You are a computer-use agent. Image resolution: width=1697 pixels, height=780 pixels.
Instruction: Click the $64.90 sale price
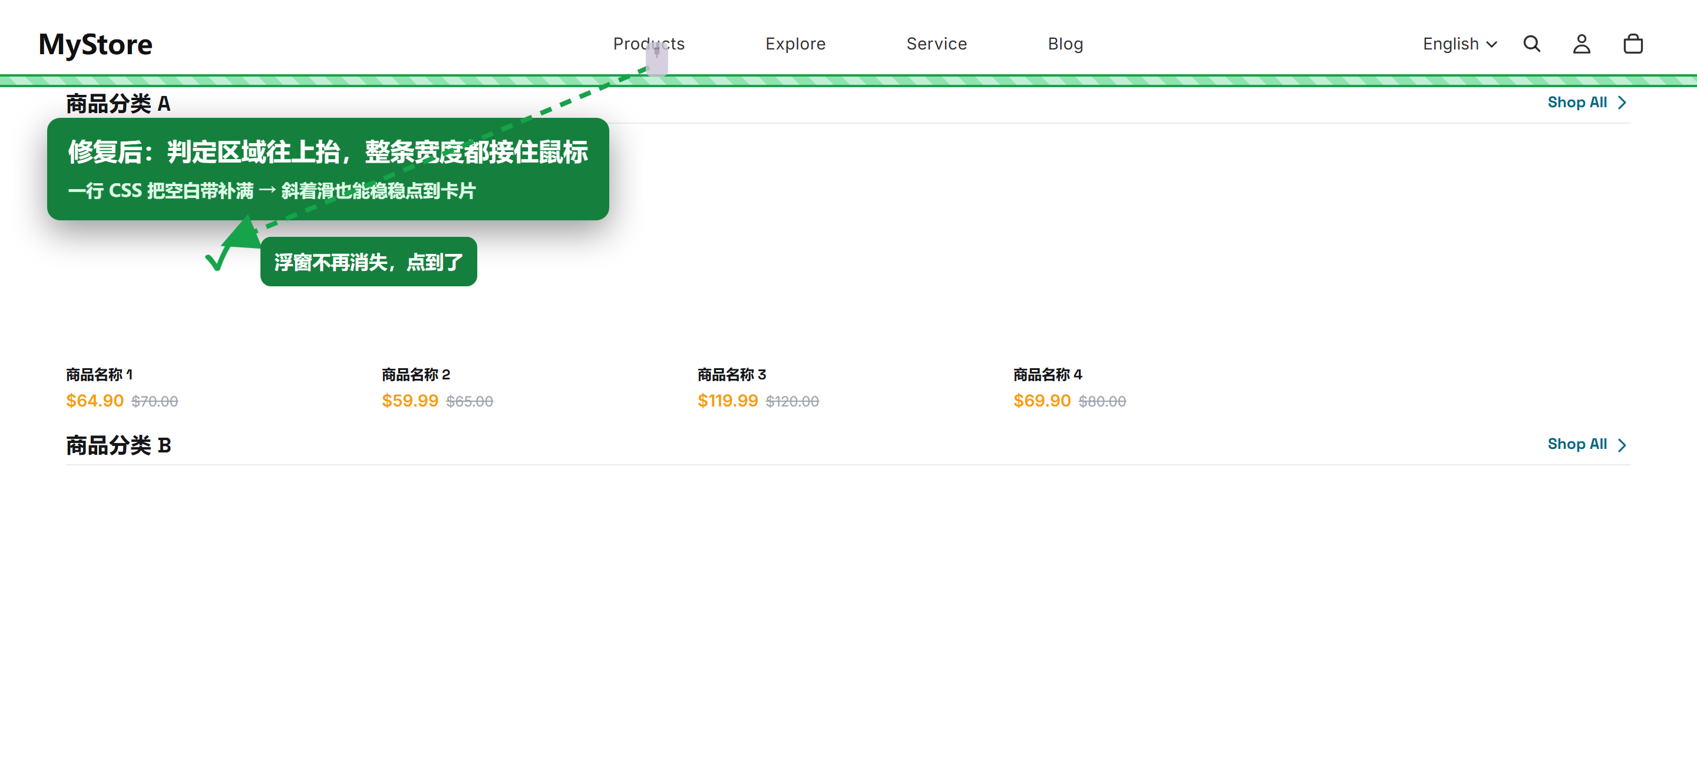coord(95,401)
